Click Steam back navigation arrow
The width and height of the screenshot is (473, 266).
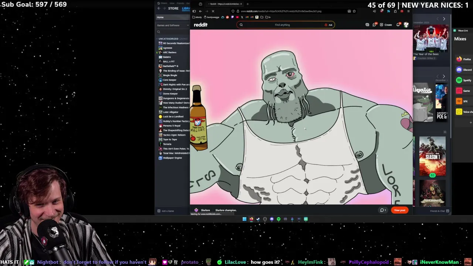click(x=159, y=8)
